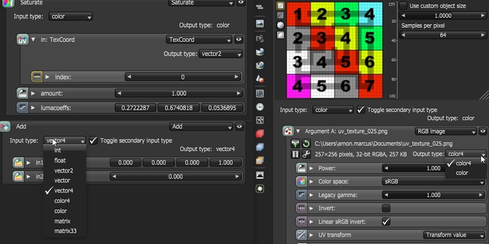Select color in the Output type list
489x244 pixels.
462,173
